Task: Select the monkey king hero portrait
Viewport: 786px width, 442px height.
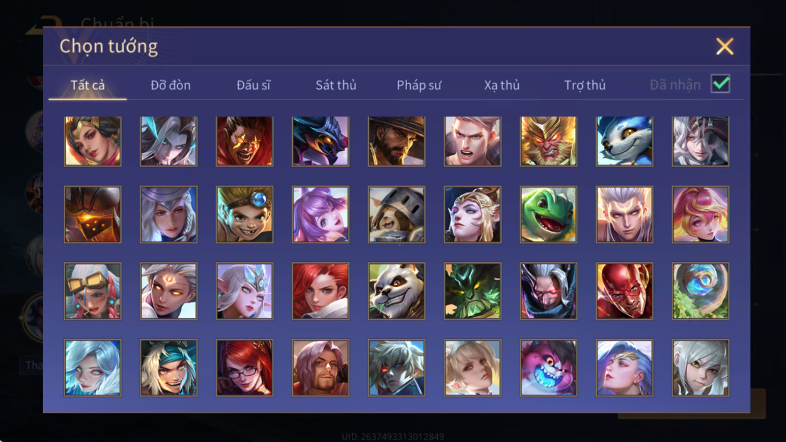Action: click(548, 141)
